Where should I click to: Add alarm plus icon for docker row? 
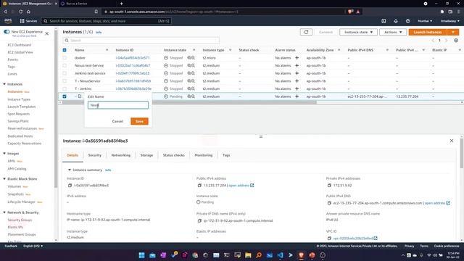pos(297,58)
